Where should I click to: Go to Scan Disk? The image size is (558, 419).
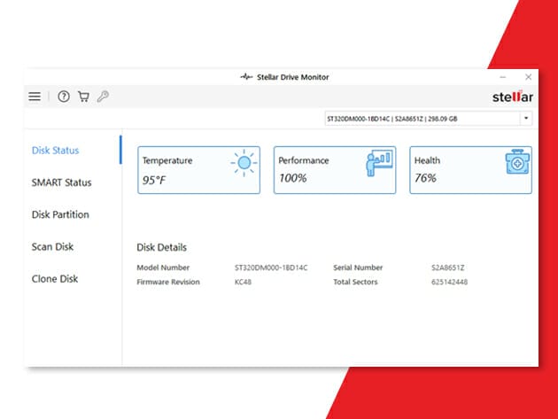pos(52,246)
